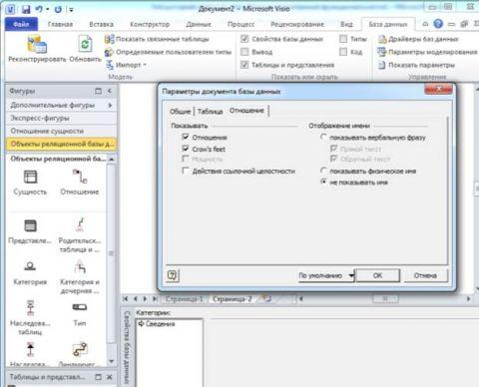Switch to Процесс ribbon tab
The image size is (479, 387).
tap(240, 24)
